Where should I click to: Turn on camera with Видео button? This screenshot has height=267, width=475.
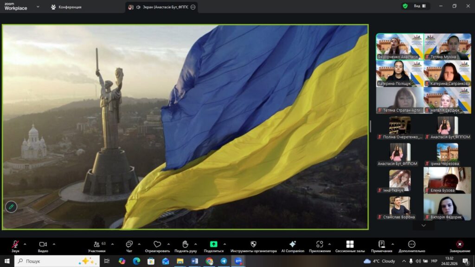[43, 244]
